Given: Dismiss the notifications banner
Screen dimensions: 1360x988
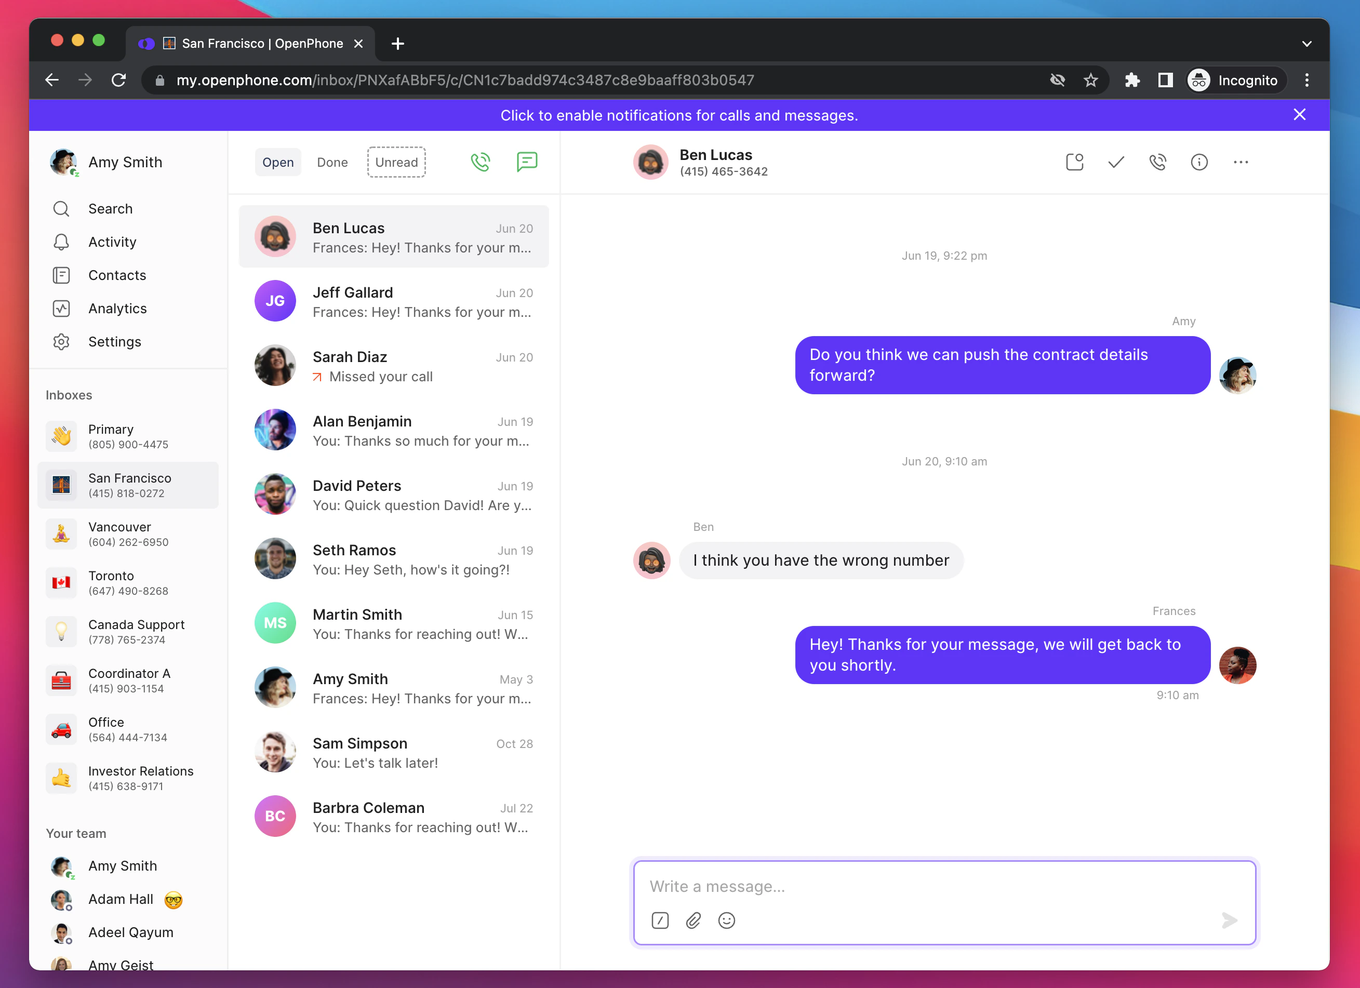Looking at the screenshot, I should [x=1299, y=114].
